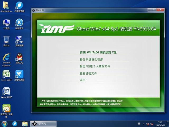This screenshot has height=127, width=169.
Task: Show hidden tray icons arrow
Action: coord(143,124)
